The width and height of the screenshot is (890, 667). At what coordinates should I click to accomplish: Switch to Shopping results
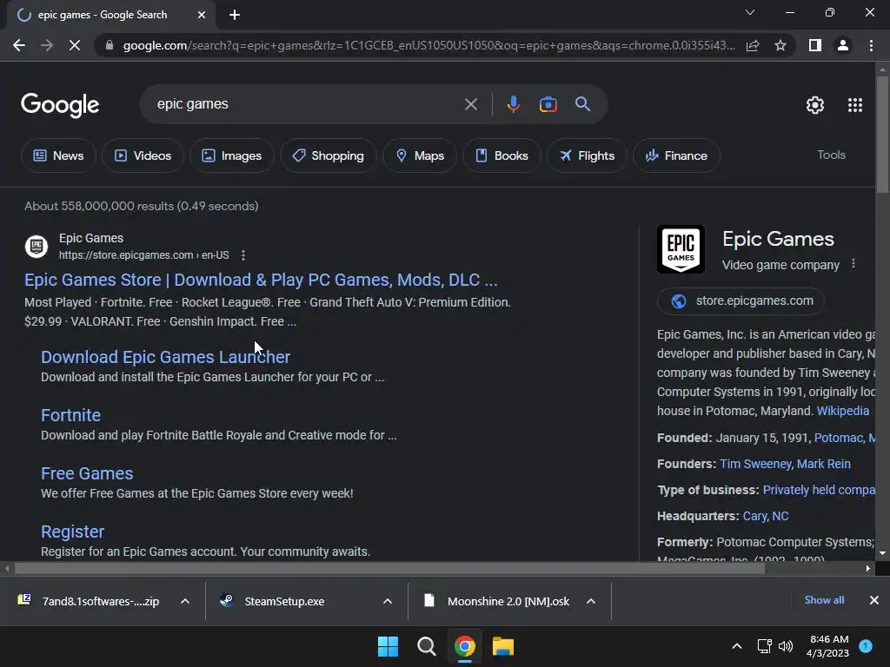(x=328, y=155)
